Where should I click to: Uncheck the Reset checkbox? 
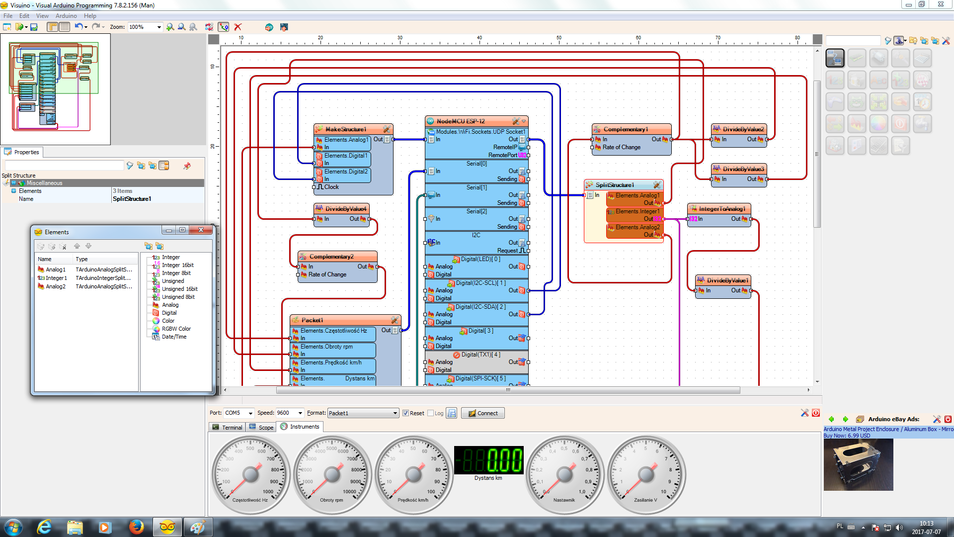[405, 413]
